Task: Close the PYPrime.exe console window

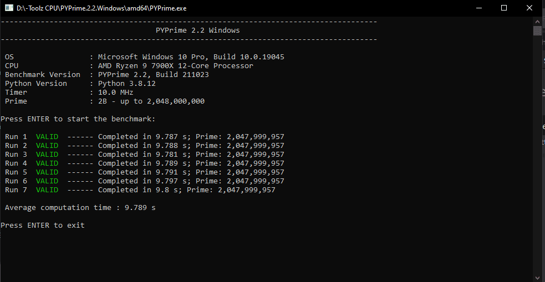Action: 529,8
